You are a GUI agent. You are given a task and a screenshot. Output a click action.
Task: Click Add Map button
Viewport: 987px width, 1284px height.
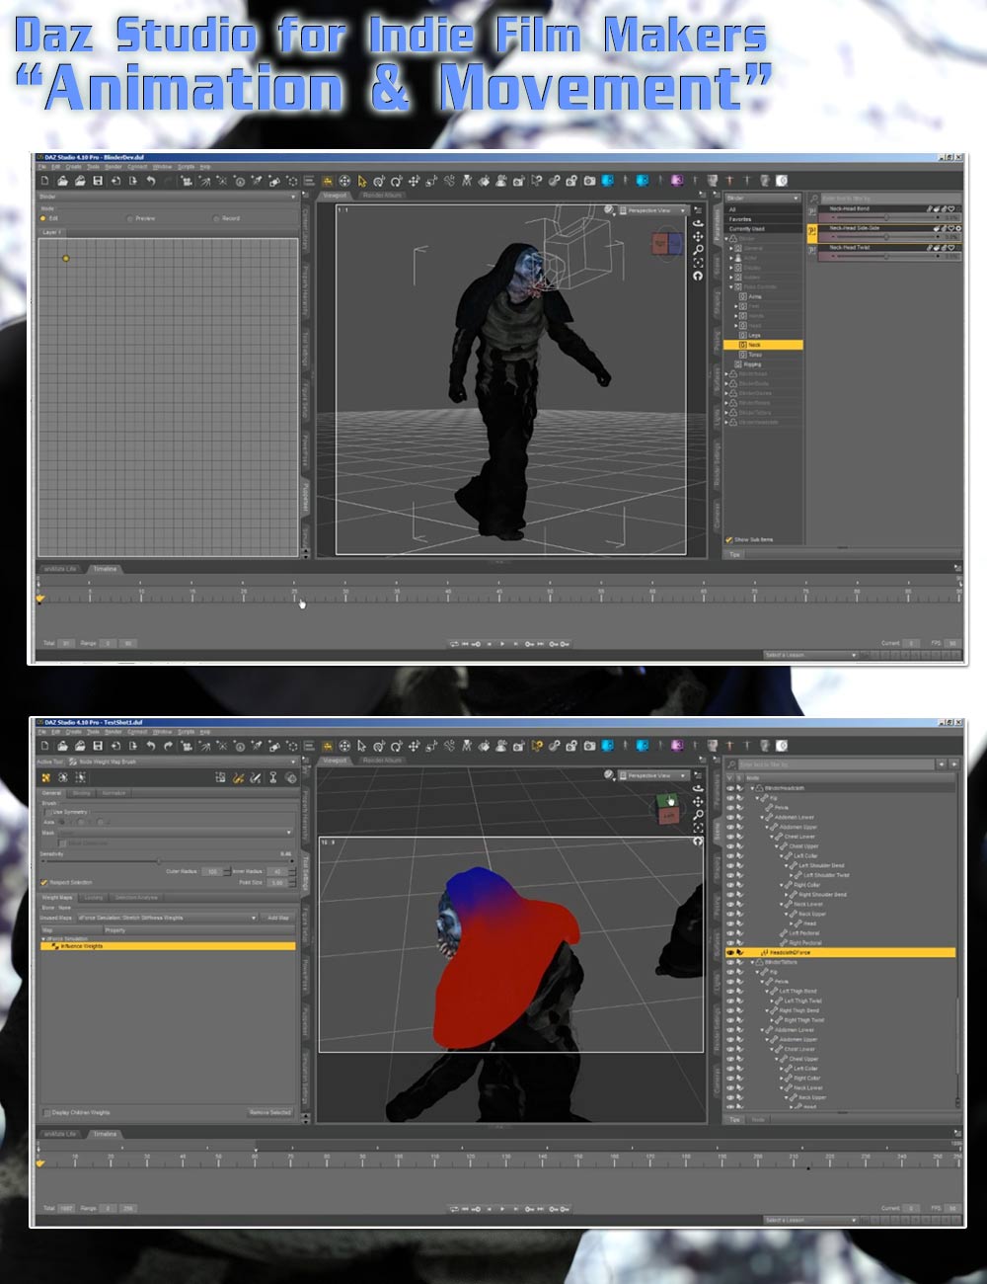[x=278, y=918]
